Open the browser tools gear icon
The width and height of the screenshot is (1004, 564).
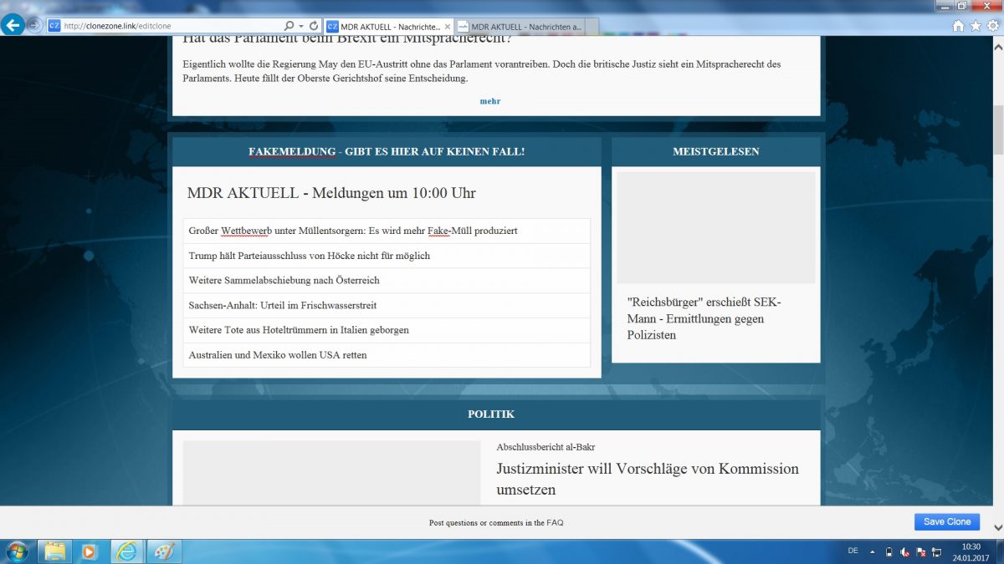(x=992, y=26)
